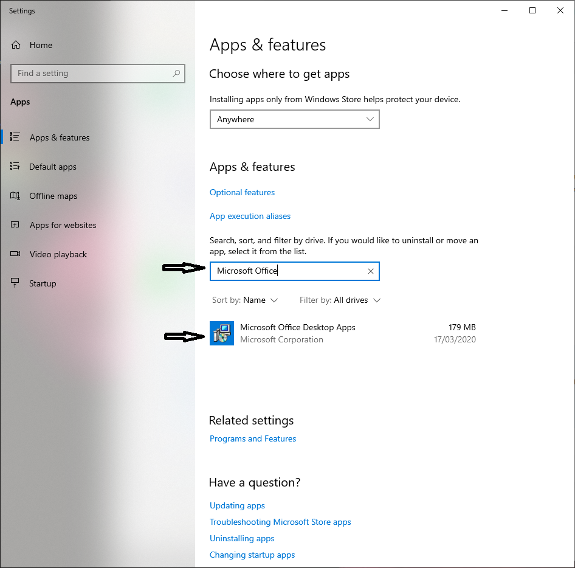Screen dimensions: 575x568
Task: Open the Offline maps page
Action: click(x=53, y=196)
